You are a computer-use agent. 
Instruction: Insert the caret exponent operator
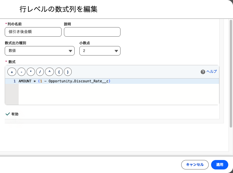pos(49,72)
